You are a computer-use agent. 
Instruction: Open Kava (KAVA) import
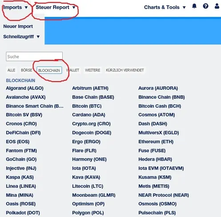[x=86, y=177]
